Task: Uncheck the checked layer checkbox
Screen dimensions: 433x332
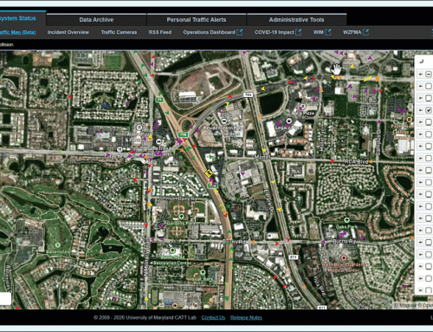Action: point(429,110)
